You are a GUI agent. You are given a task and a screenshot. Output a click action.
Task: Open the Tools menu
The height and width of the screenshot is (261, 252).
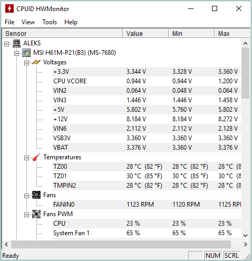pos(50,22)
